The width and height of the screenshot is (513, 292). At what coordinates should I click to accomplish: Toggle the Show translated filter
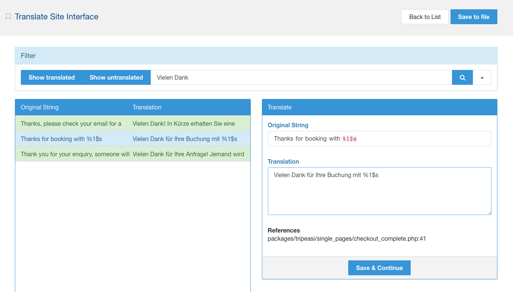pyautogui.click(x=52, y=77)
